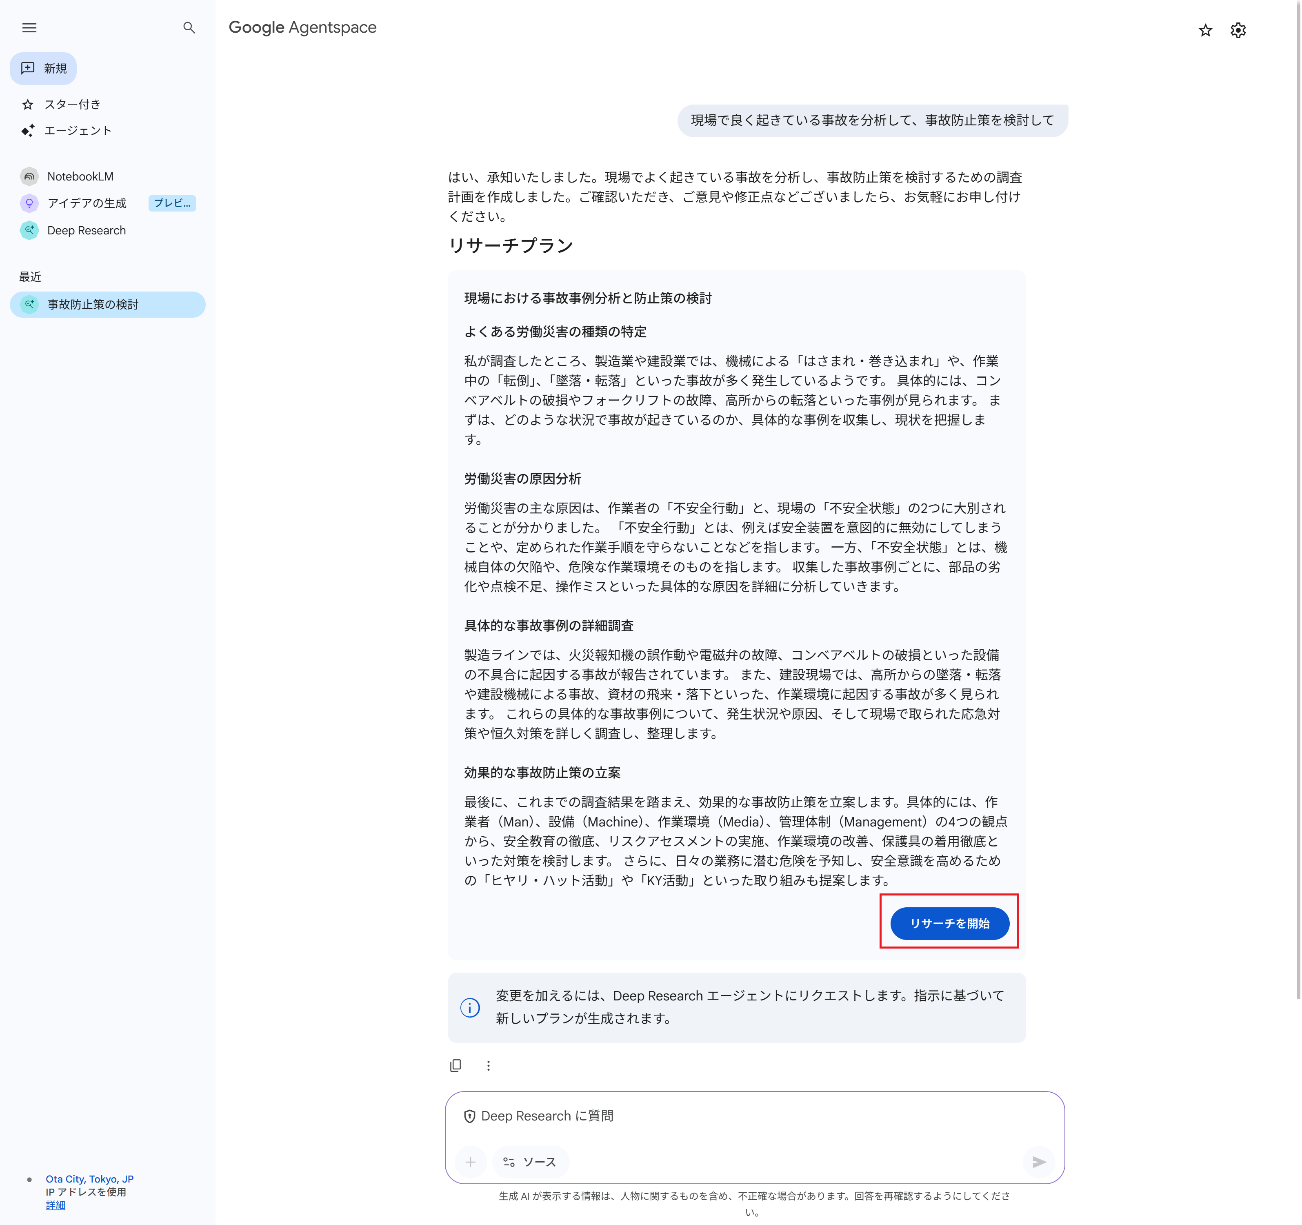The image size is (1302, 1225).
Task: Open the recent chat 事故防止策の検討
Action: [93, 304]
